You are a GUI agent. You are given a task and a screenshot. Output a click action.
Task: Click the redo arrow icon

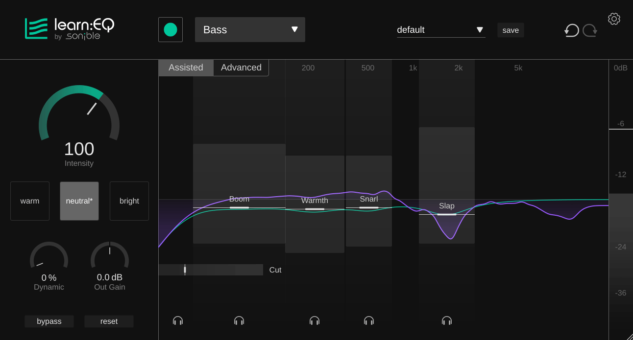coord(590,30)
